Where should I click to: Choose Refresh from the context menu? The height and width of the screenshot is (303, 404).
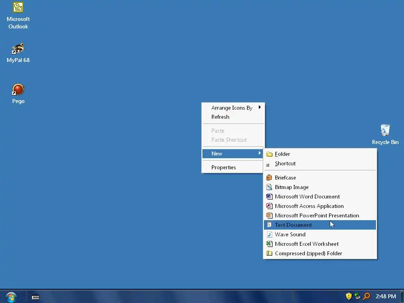coord(233,117)
